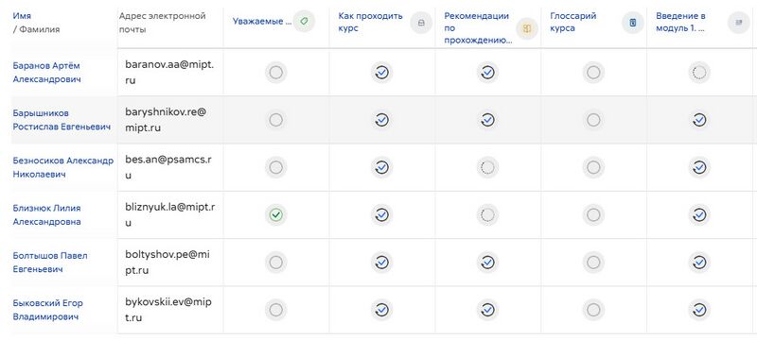Click the icon beside 'Как проходить курс'

421,22
